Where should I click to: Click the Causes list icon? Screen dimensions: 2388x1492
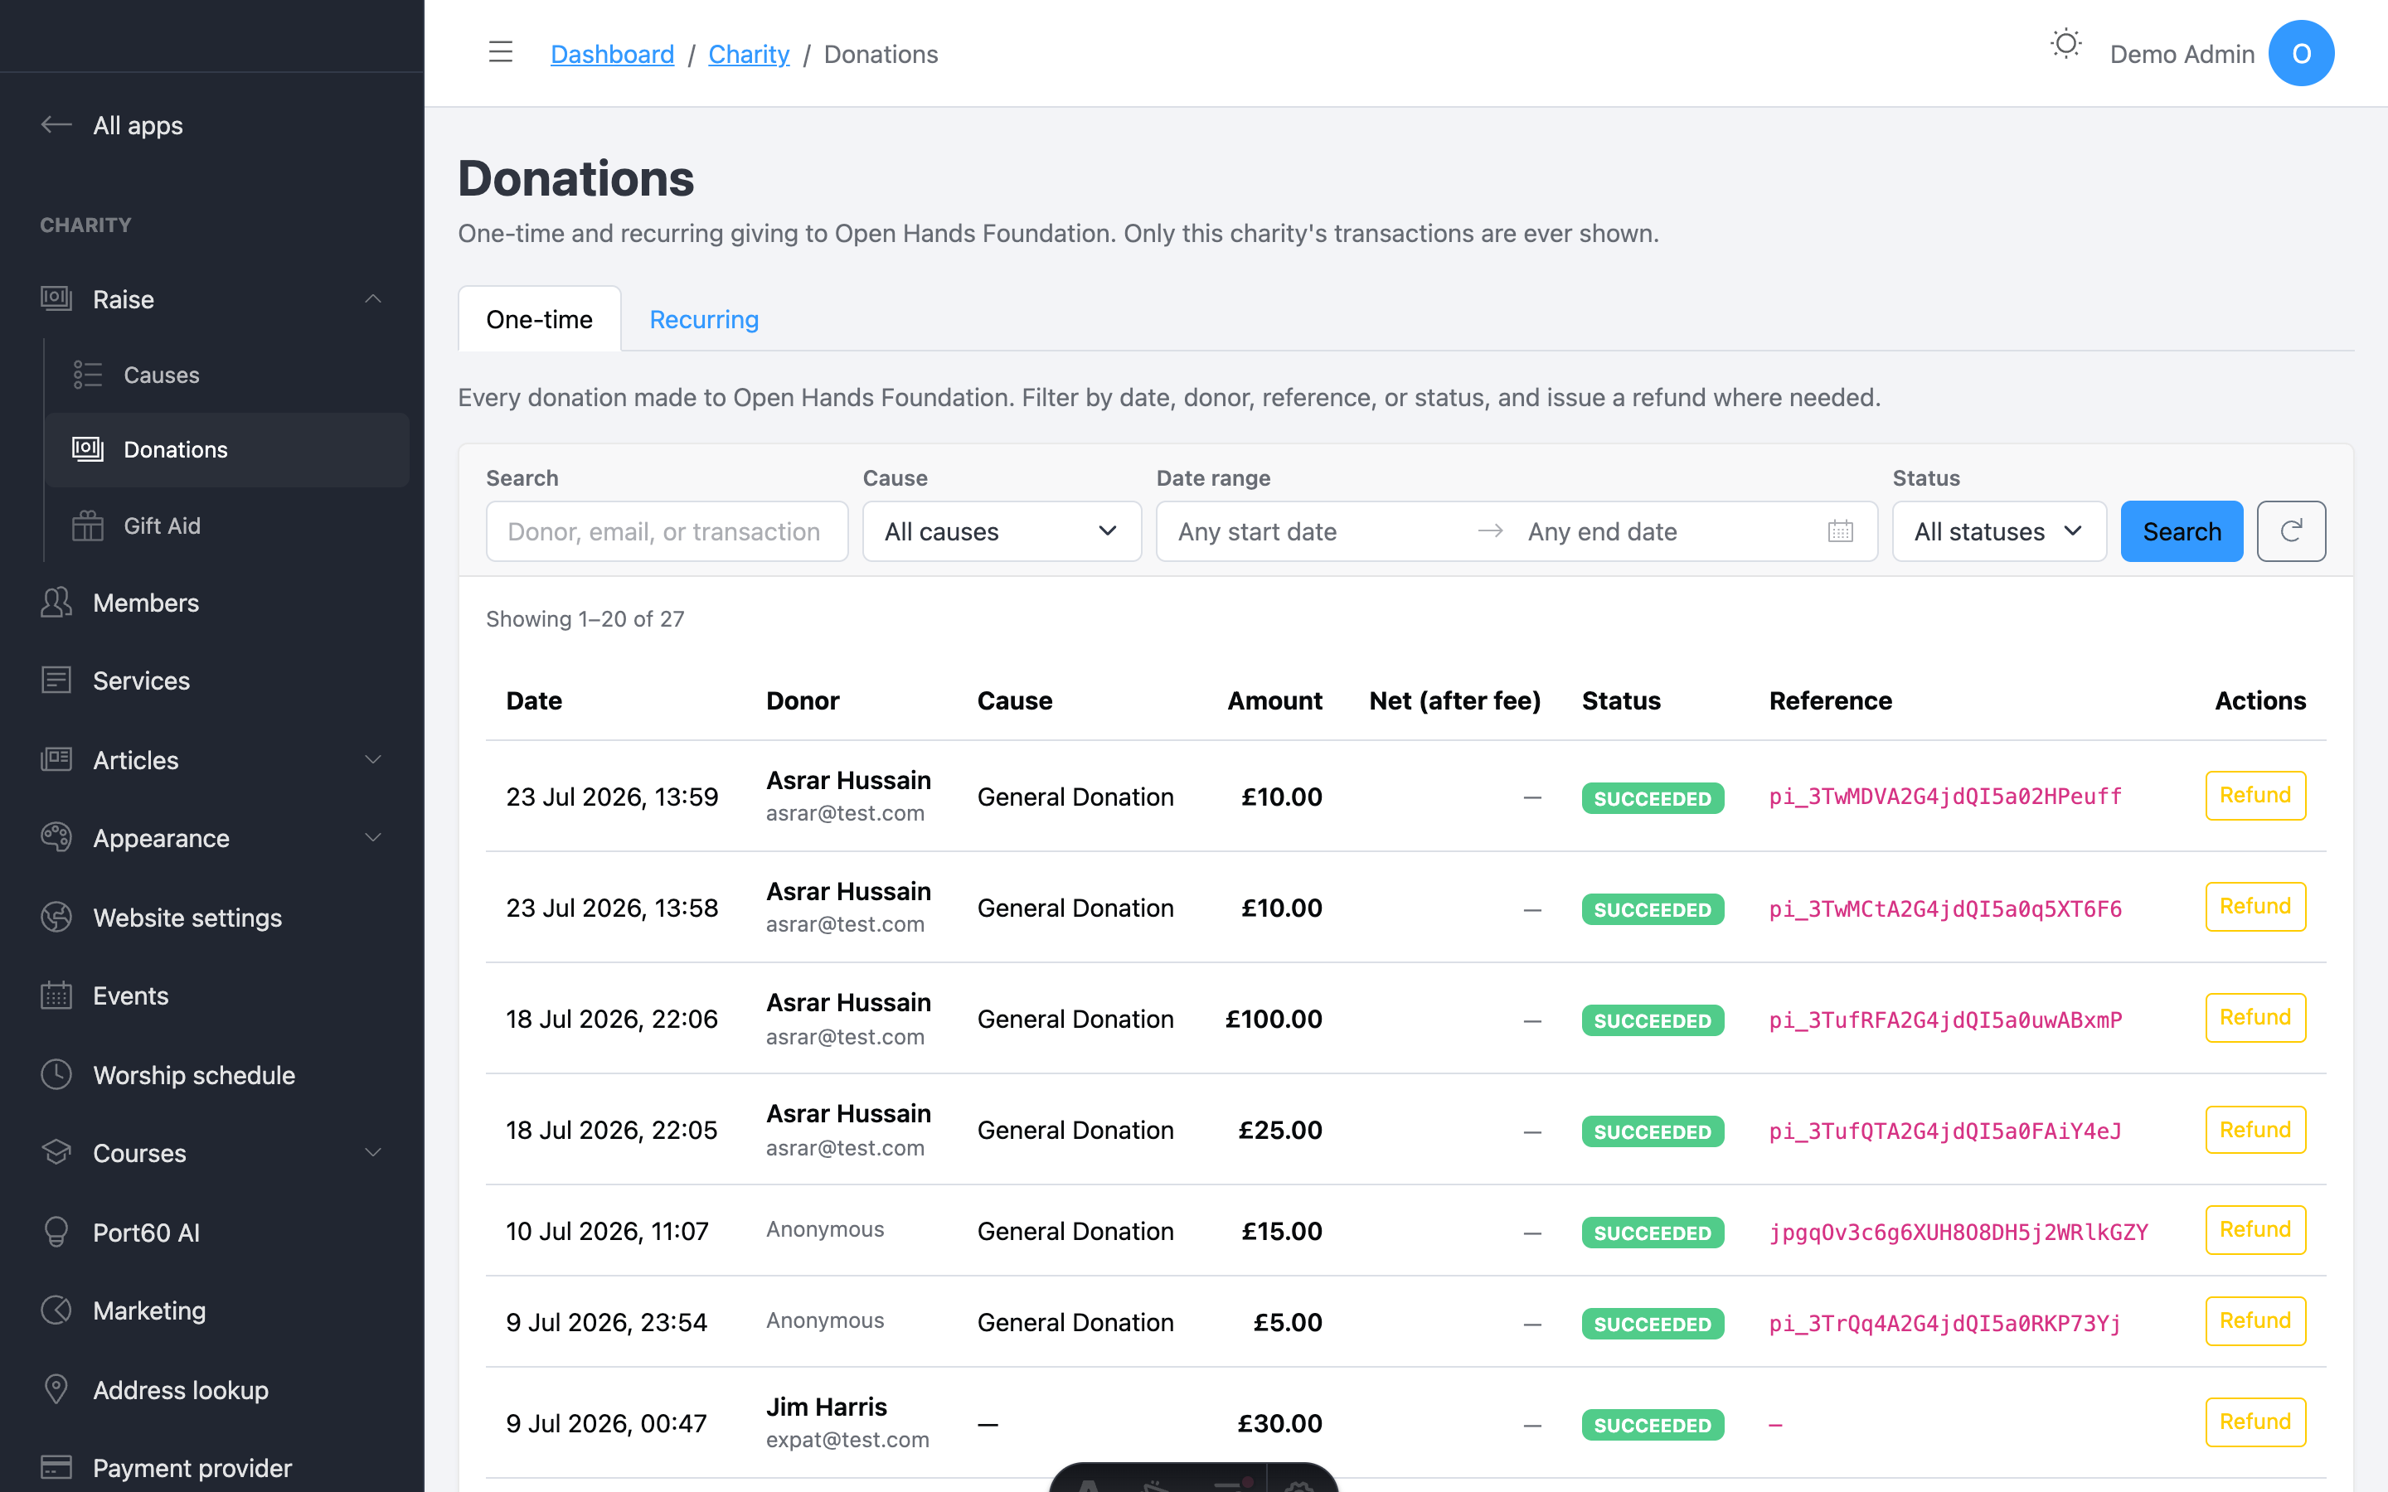pos(88,374)
